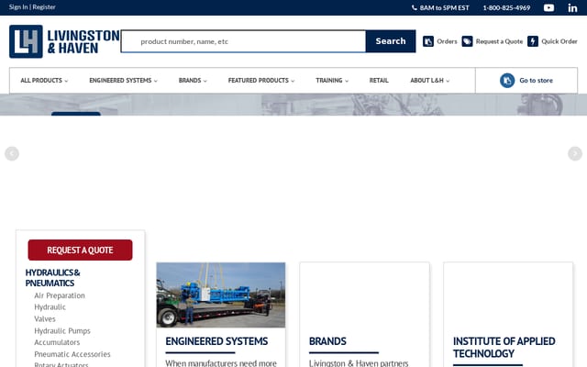Select Air Preparation category

60,295
